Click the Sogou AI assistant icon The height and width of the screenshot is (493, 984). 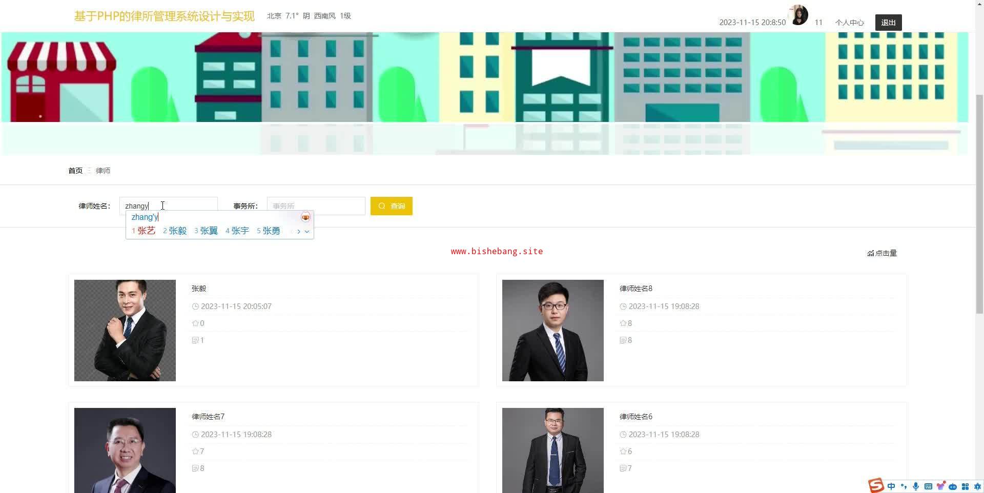[977, 486]
